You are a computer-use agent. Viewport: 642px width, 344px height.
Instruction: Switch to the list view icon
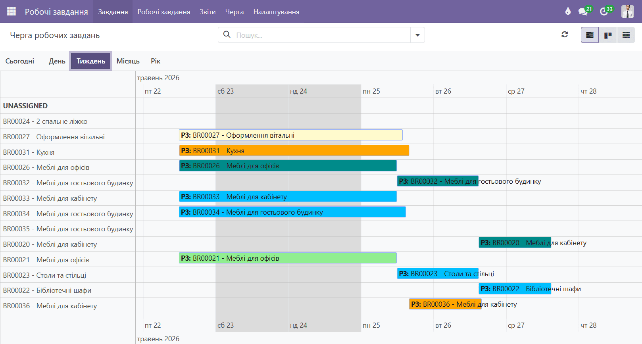pos(626,35)
